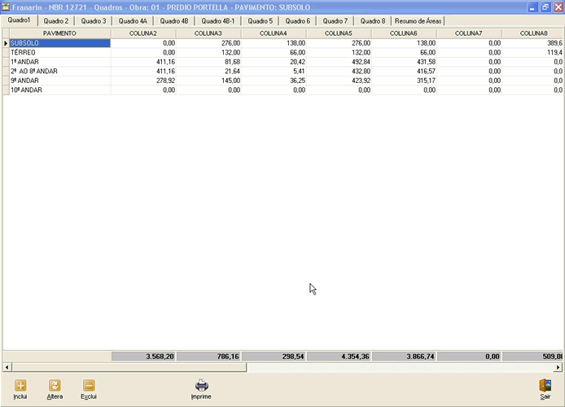Click the horizontal scrollbar thumb
The width and height of the screenshot is (565, 407).
click(x=129, y=367)
